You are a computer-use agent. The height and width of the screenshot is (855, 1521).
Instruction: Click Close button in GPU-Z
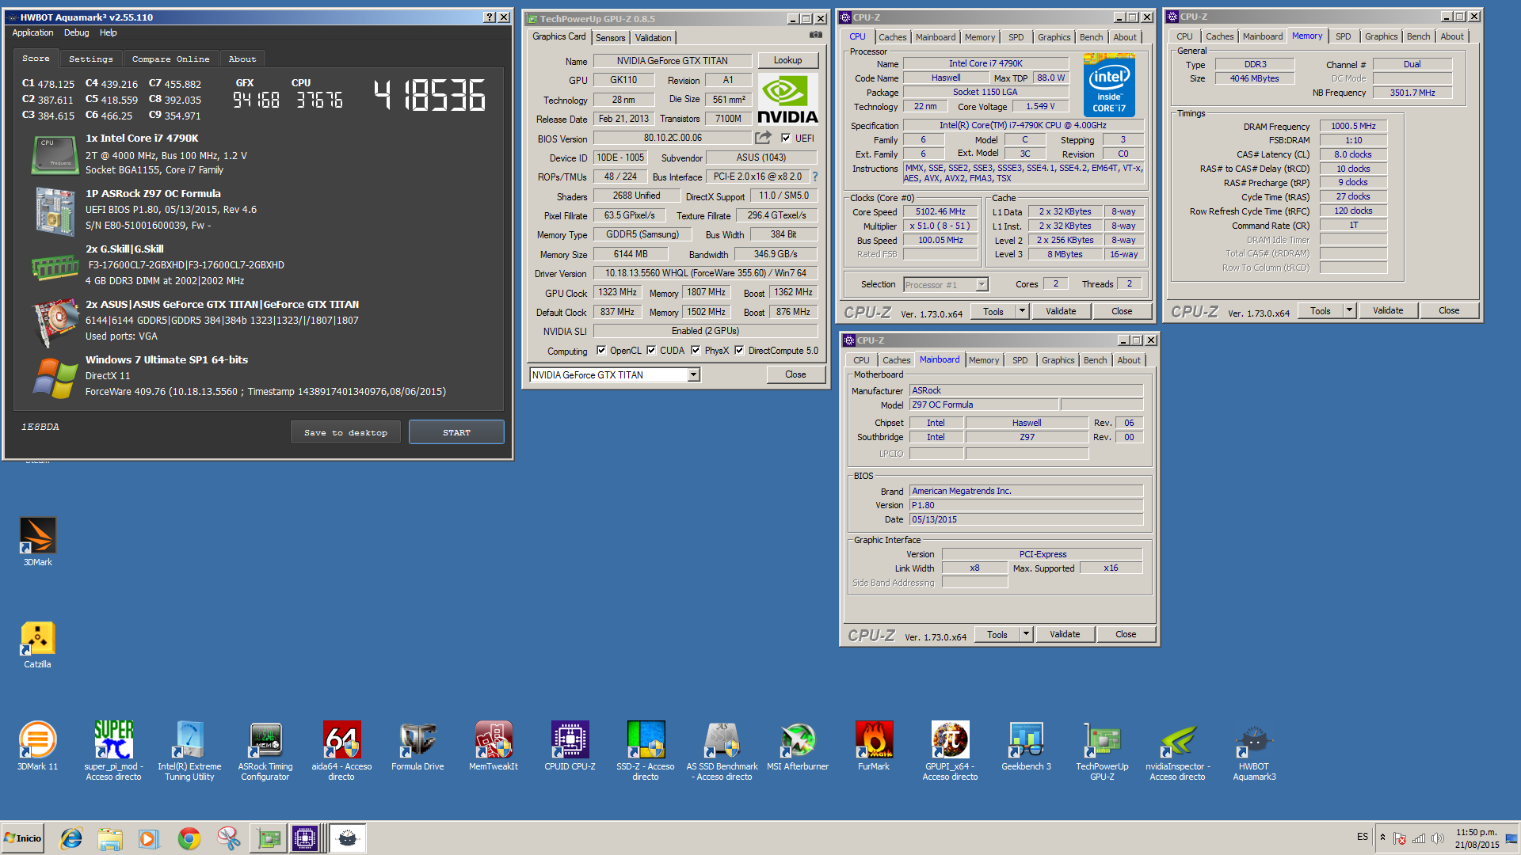pyautogui.click(x=795, y=374)
